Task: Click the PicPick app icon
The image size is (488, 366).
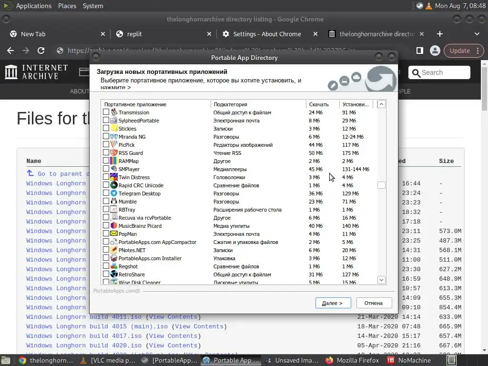Action: [114, 145]
